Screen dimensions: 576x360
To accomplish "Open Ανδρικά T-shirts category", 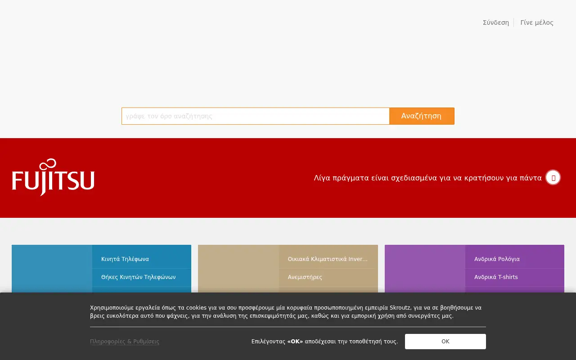I will click(x=496, y=277).
